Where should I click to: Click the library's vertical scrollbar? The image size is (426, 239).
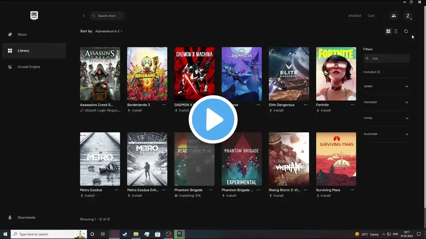pos(424,106)
